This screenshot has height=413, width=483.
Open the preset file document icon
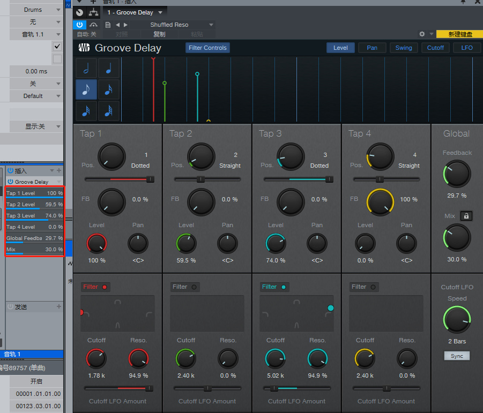pos(108,25)
